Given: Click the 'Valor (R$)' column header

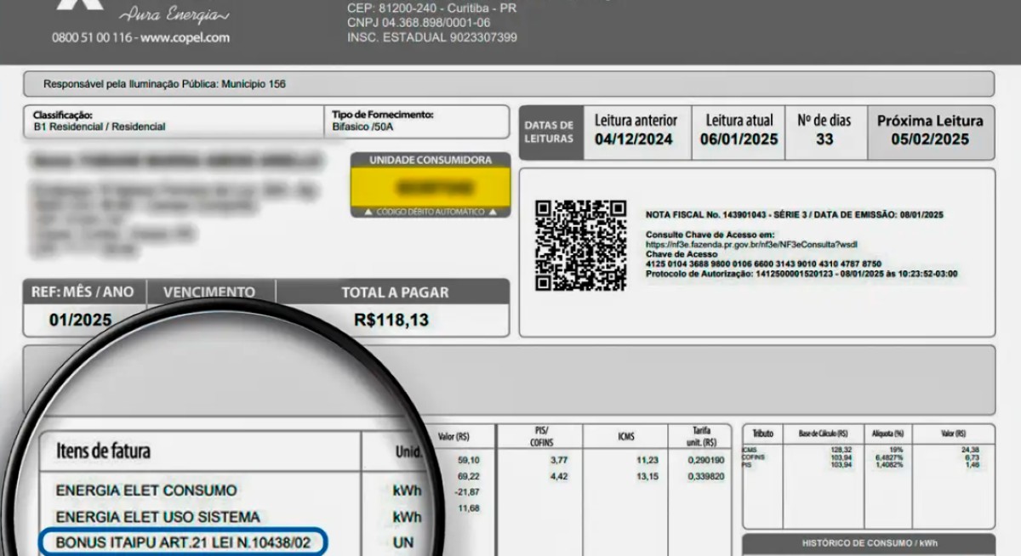Looking at the screenshot, I should click(453, 437).
